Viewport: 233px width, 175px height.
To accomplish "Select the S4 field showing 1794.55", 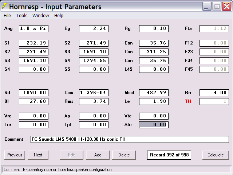I will (x=94, y=61).
